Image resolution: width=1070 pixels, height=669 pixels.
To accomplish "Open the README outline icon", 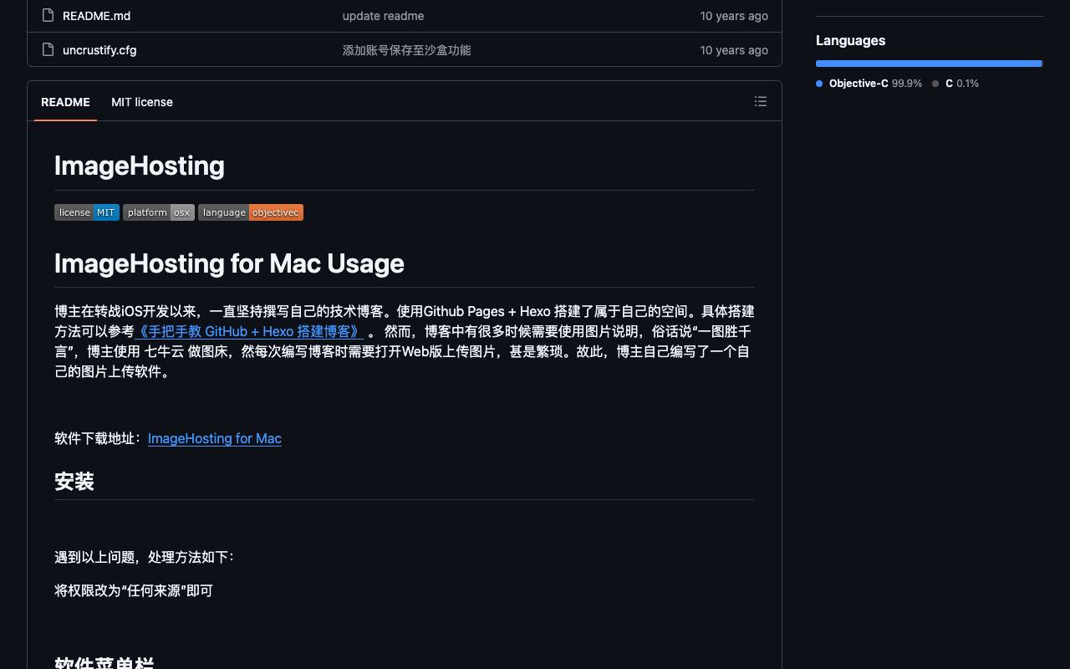I will pos(760,101).
